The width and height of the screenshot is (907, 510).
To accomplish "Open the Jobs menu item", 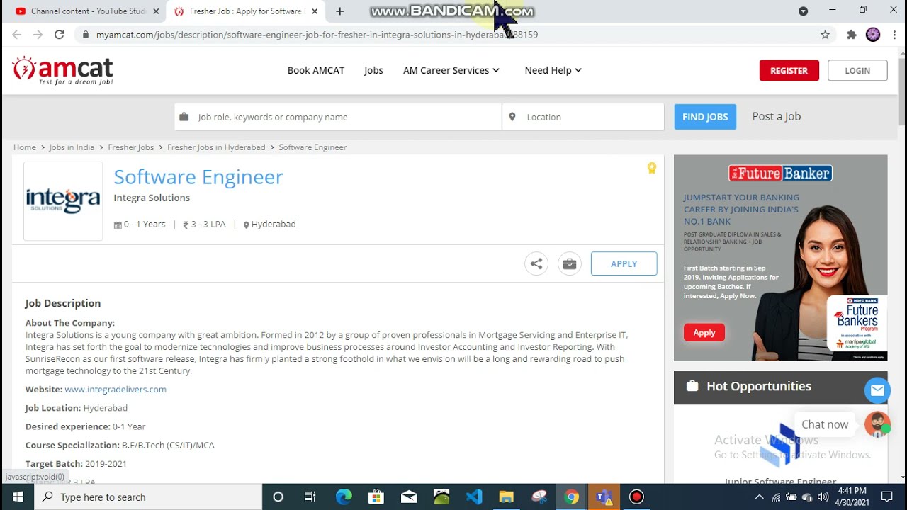I will pyautogui.click(x=373, y=70).
